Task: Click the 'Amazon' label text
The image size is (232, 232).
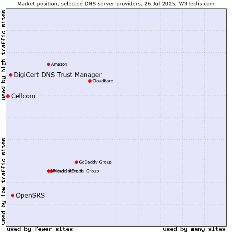Action: (x=59, y=64)
